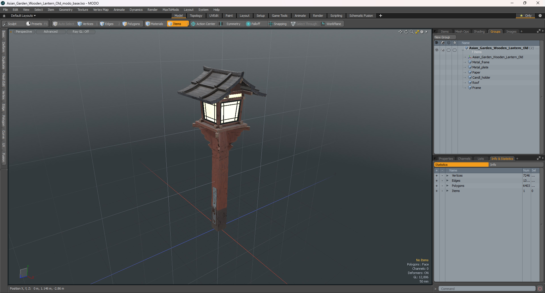Image resolution: width=545 pixels, height=293 pixels.
Task: Expand the Vertices statistics row
Action: coord(447,175)
